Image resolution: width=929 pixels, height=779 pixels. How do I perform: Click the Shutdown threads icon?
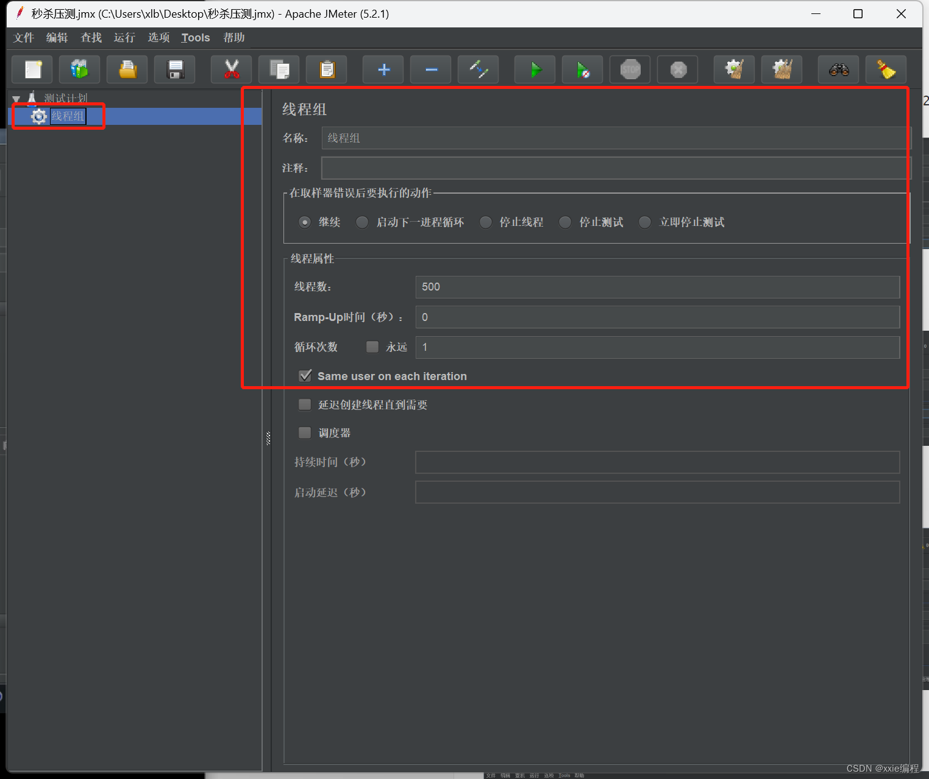coord(678,69)
